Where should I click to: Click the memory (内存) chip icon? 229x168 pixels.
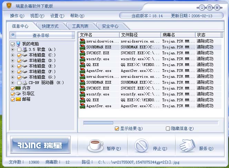[x=18, y=88]
